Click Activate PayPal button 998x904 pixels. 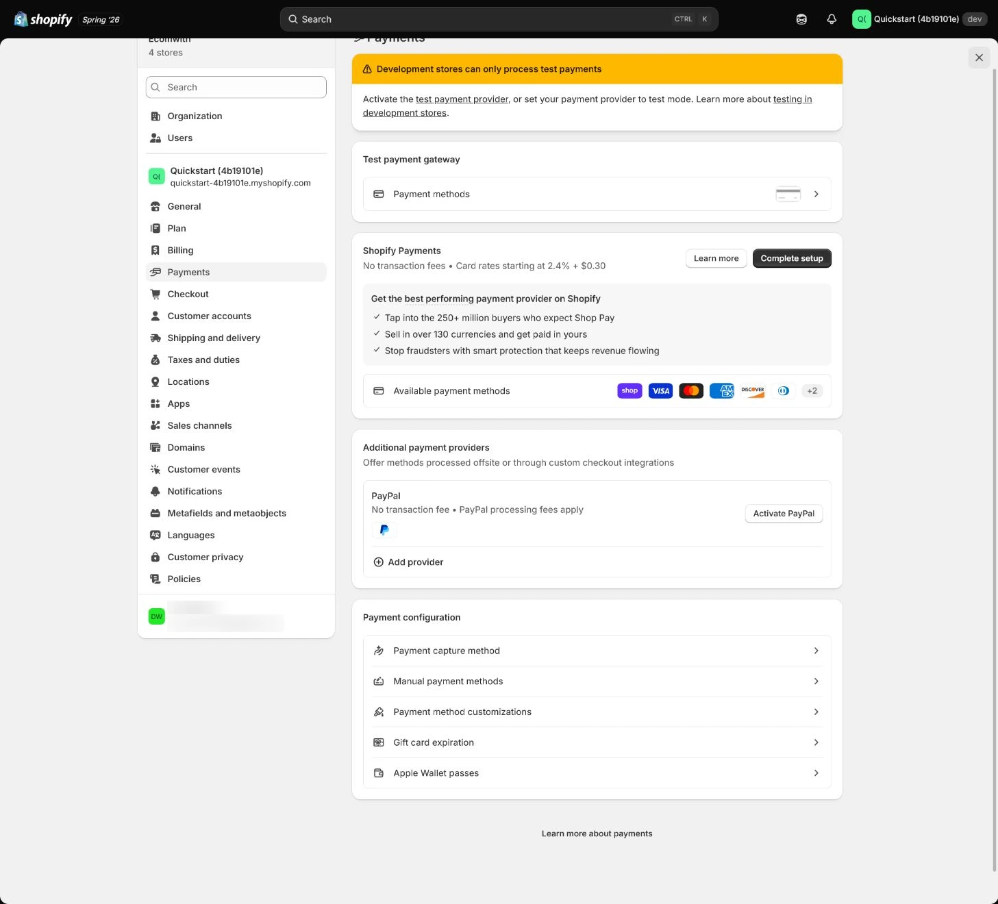[784, 514]
